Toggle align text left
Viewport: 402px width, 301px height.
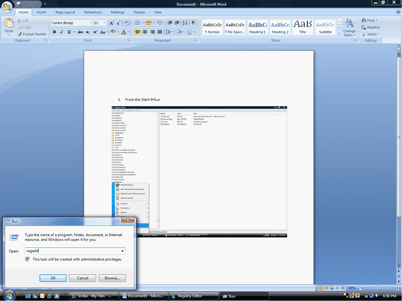click(138, 32)
